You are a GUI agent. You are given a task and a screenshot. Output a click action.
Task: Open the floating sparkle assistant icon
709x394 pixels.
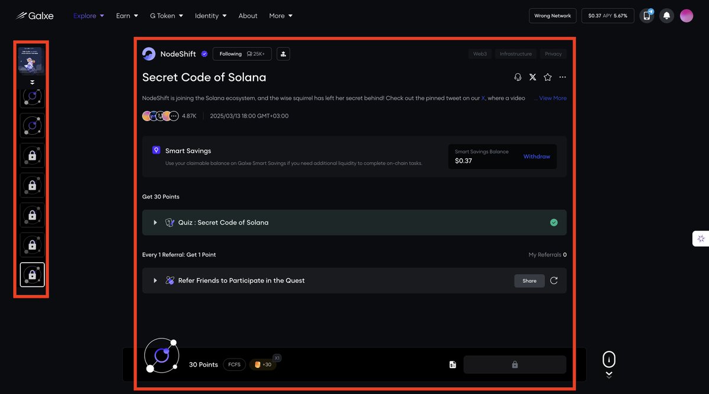701,239
